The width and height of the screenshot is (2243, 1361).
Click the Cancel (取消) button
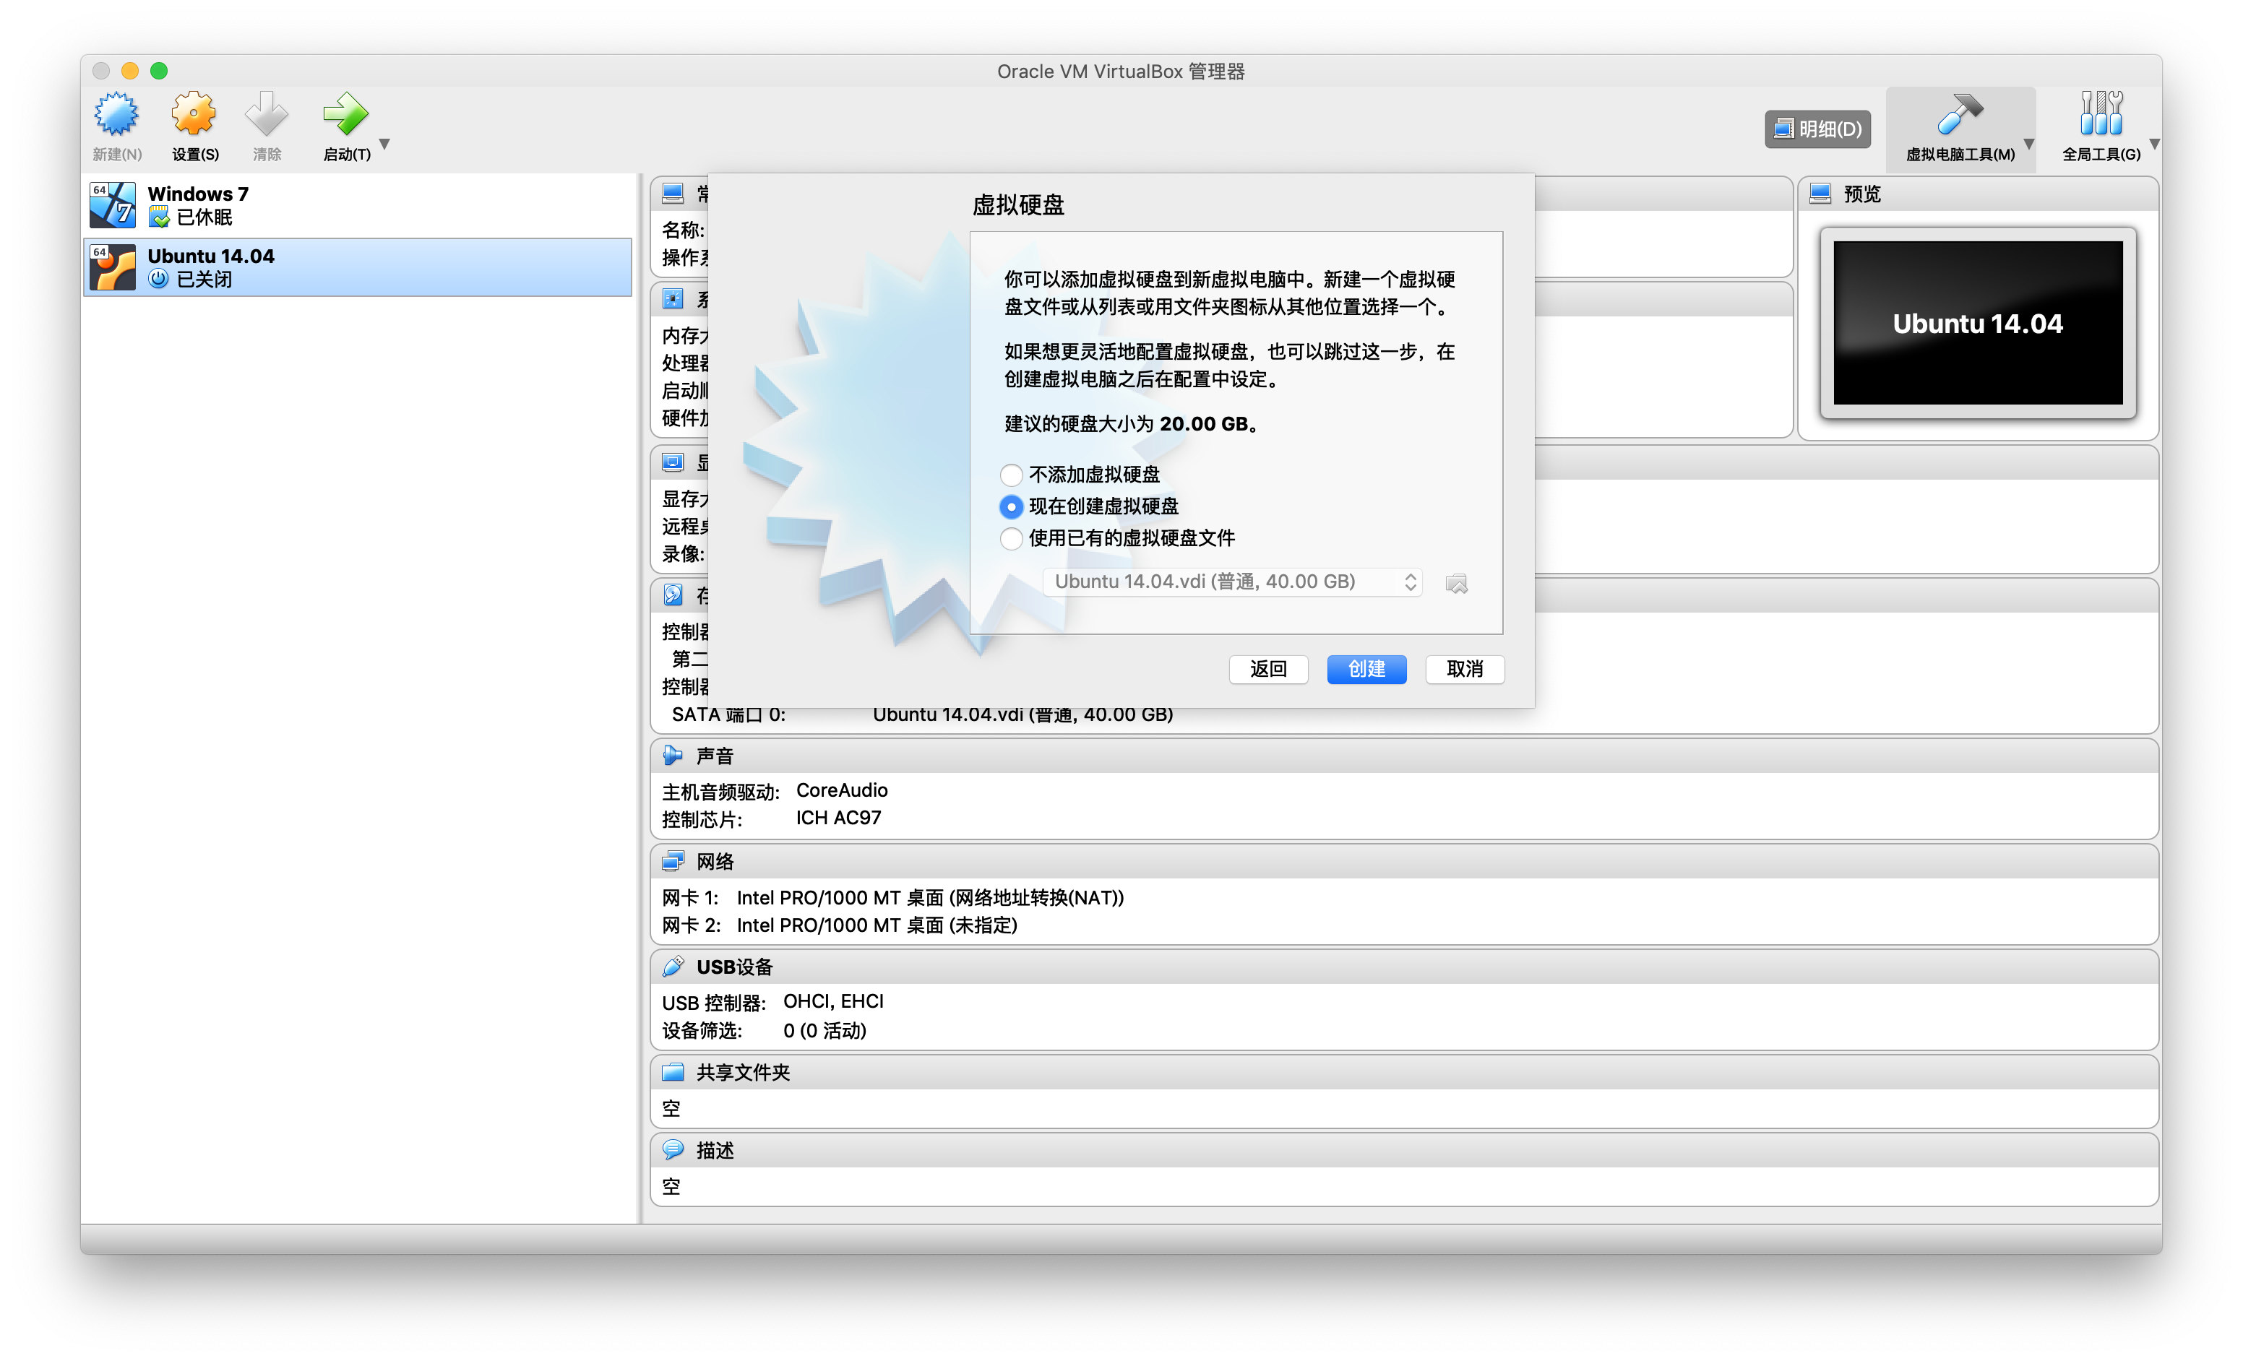coord(1465,670)
